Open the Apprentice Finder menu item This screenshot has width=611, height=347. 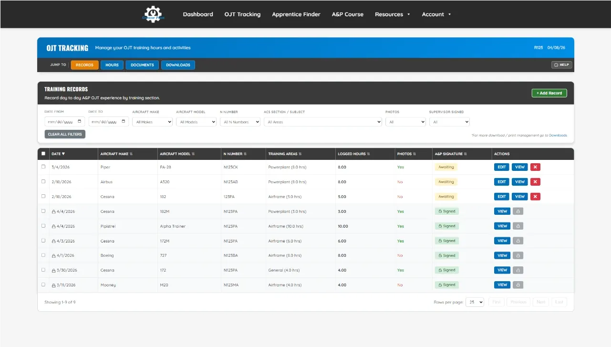pos(296,14)
